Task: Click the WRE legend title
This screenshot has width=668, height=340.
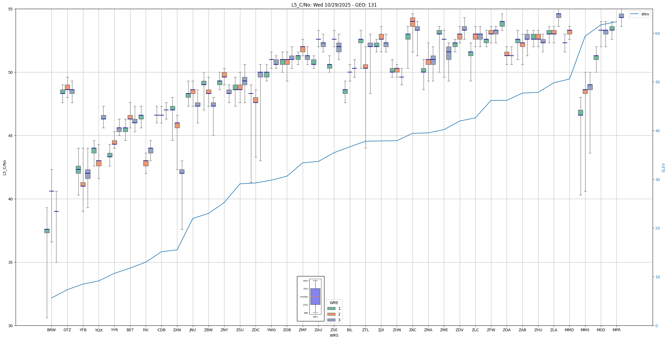Action: click(x=334, y=303)
